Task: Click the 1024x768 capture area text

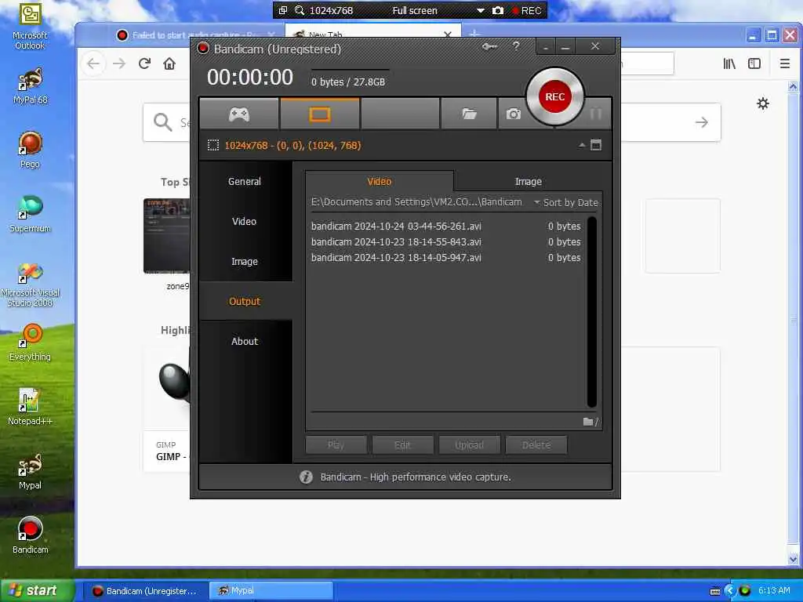Action: [x=292, y=145]
